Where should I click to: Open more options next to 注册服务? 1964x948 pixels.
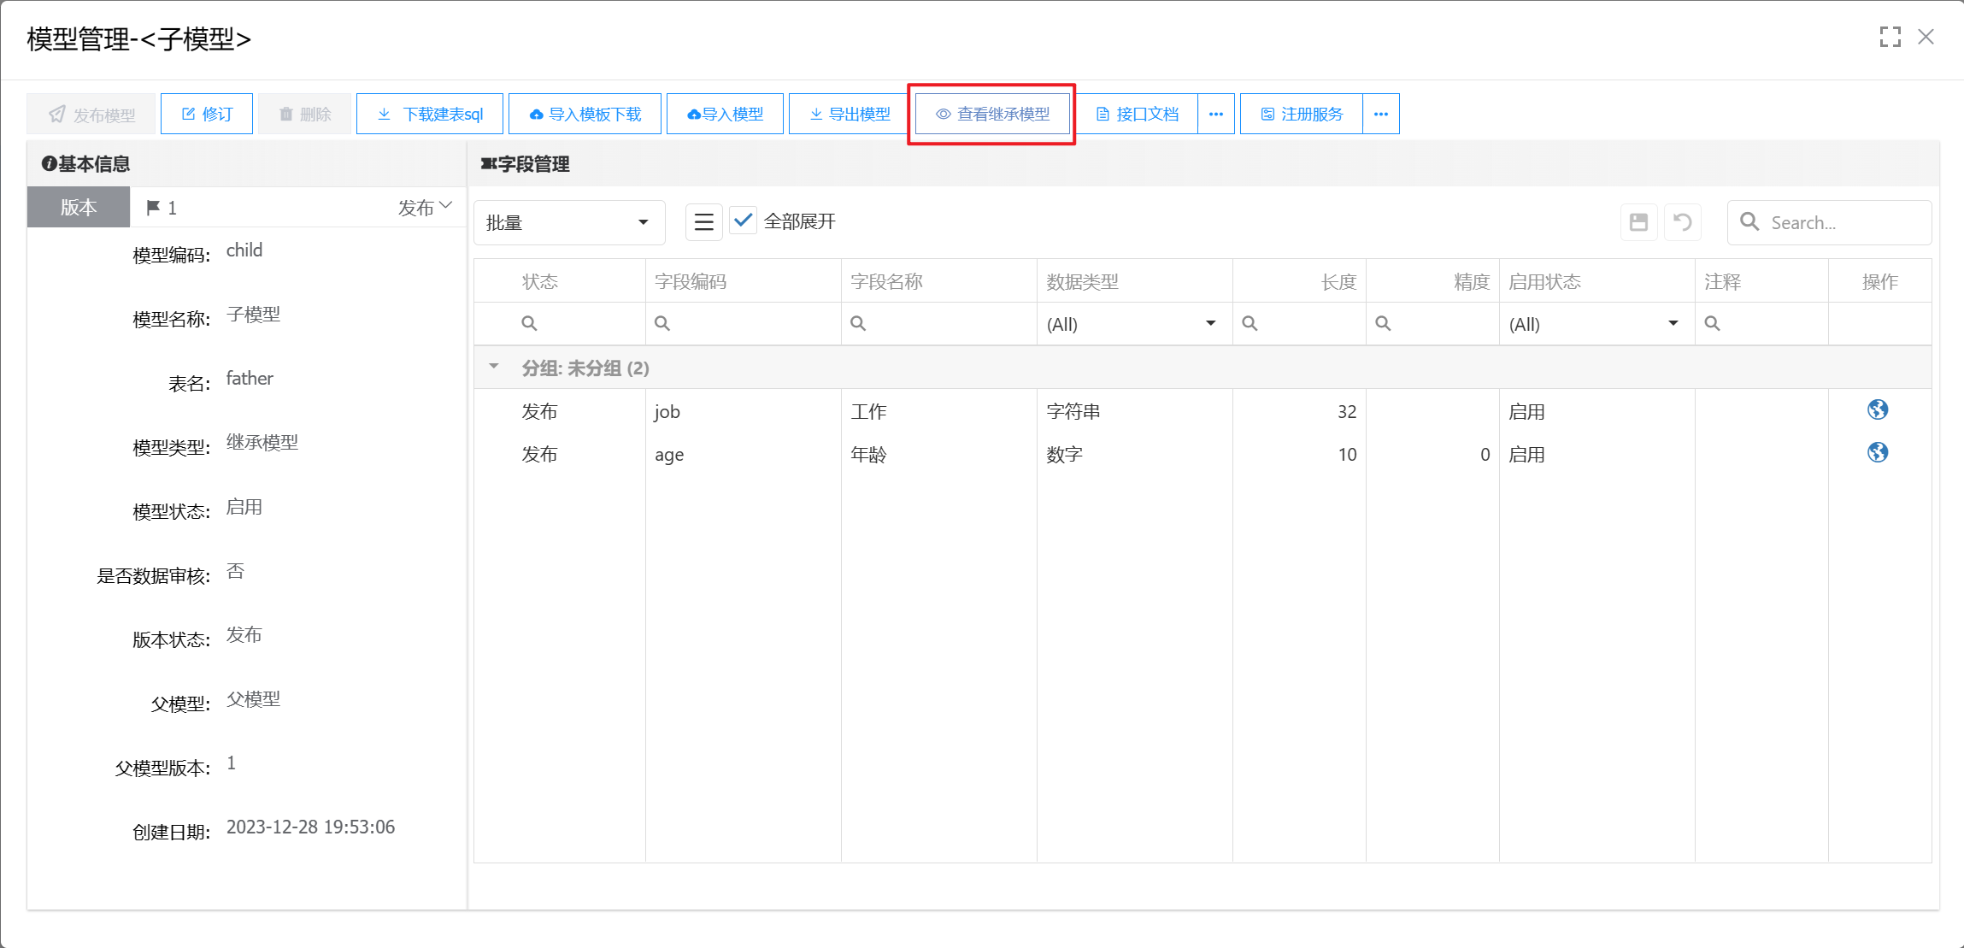point(1380,114)
